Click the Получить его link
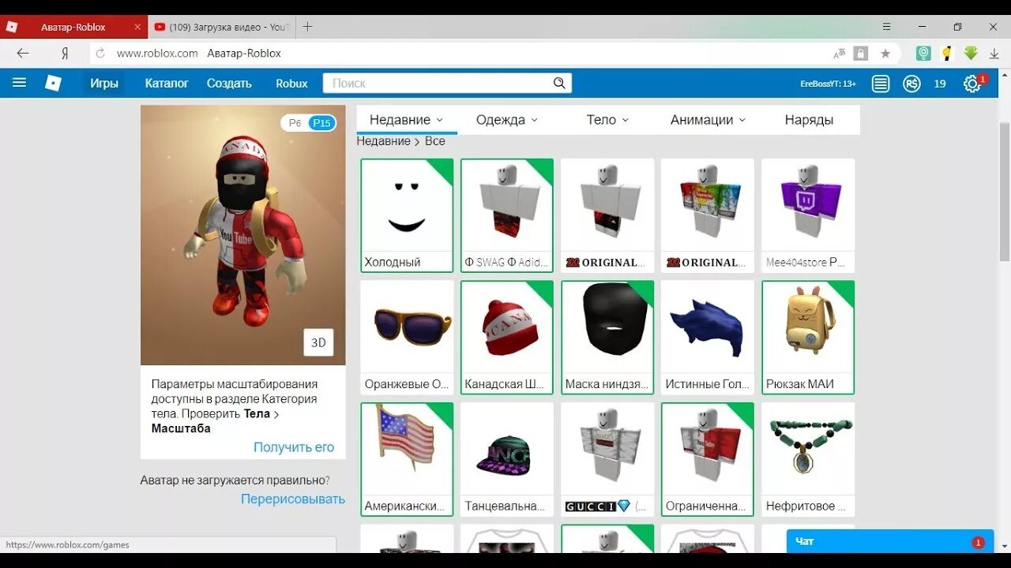The width and height of the screenshot is (1011, 568). coord(294,447)
